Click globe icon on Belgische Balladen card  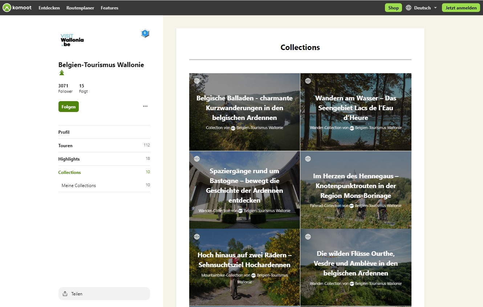[x=197, y=81]
